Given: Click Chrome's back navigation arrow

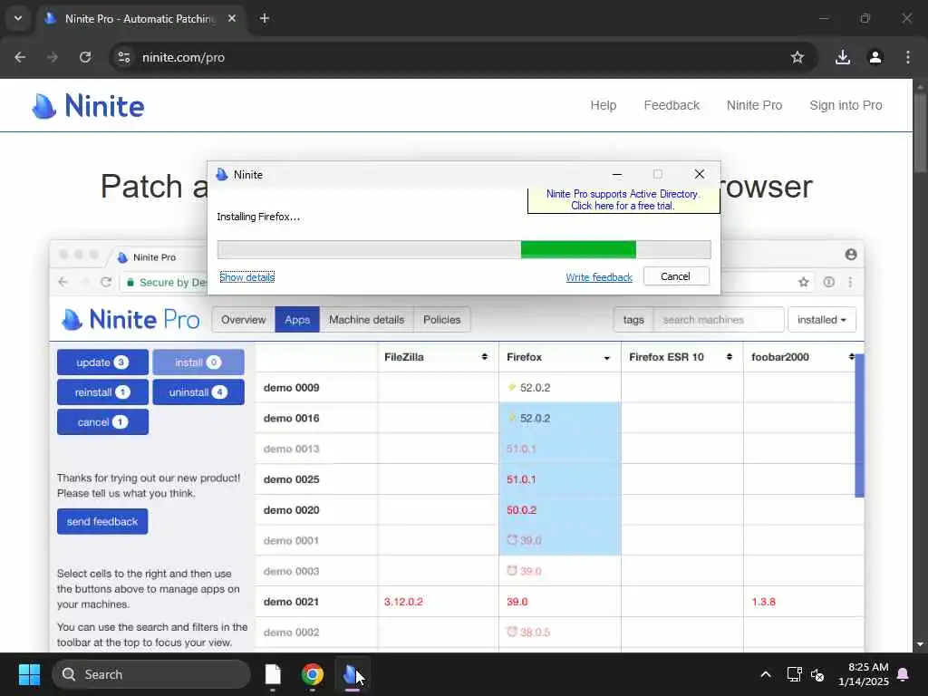Looking at the screenshot, I should click(x=20, y=57).
